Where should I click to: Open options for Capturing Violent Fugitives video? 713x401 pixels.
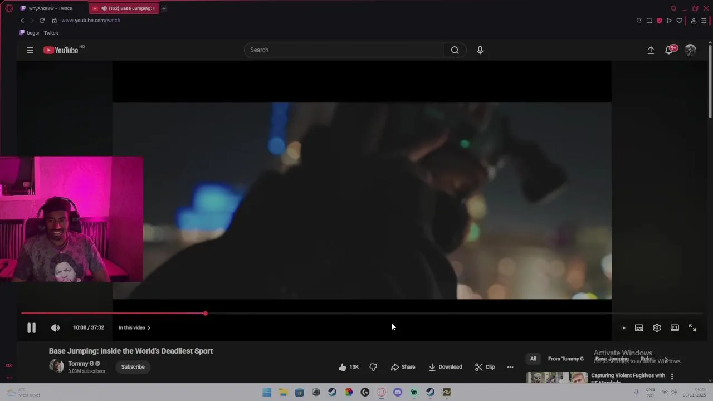point(672,376)
